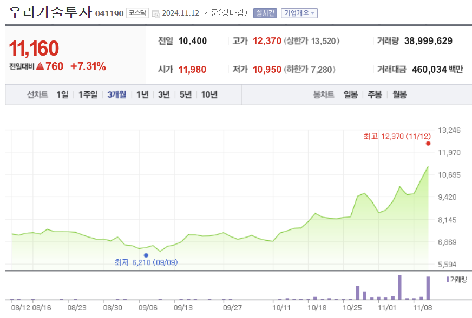Open the 기업개요 dropdown
The height and width of the screenshot is (318, 472).
click(x=299, y=13)
